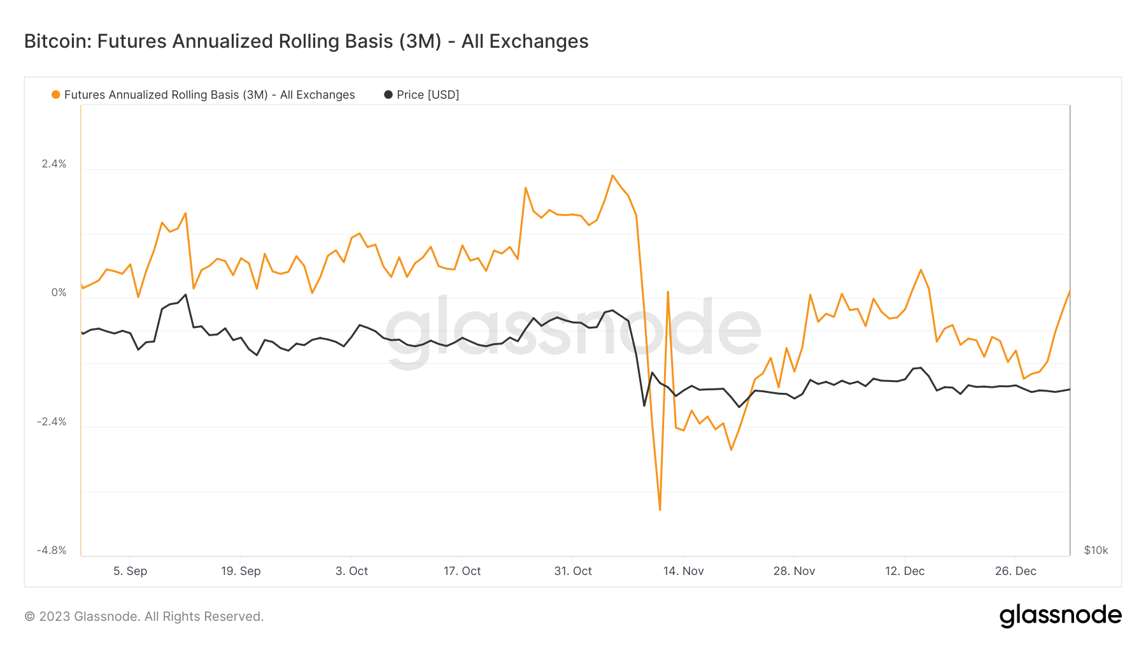Click the $10k right axis label
Image resolution: width=1146 pixels, height=645 pixels.
click(x=1096, y=550)
